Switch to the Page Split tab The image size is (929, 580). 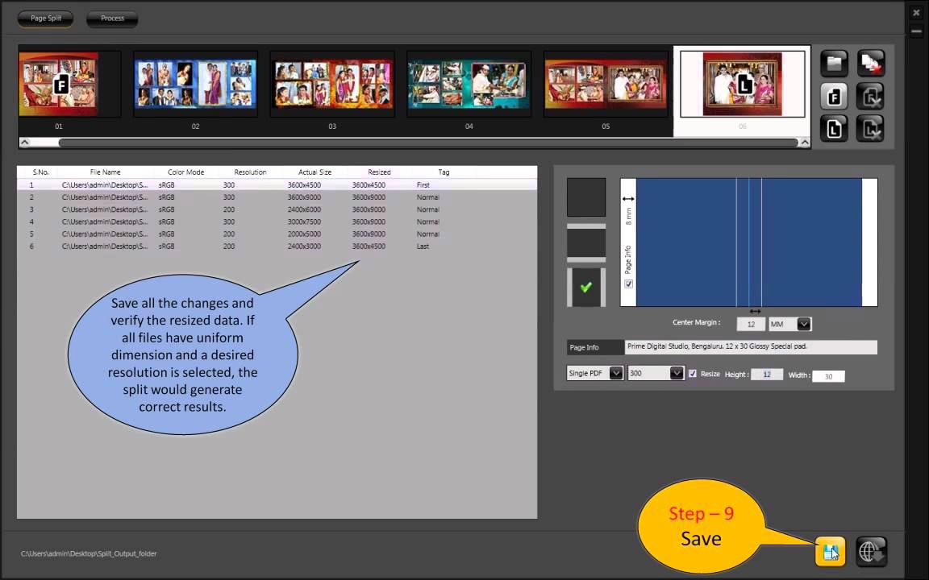pyautogui.click(x=46, y=19)
